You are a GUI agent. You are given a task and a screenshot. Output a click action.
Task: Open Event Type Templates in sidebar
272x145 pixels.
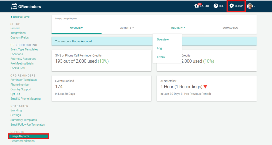(x=24, y=49)
